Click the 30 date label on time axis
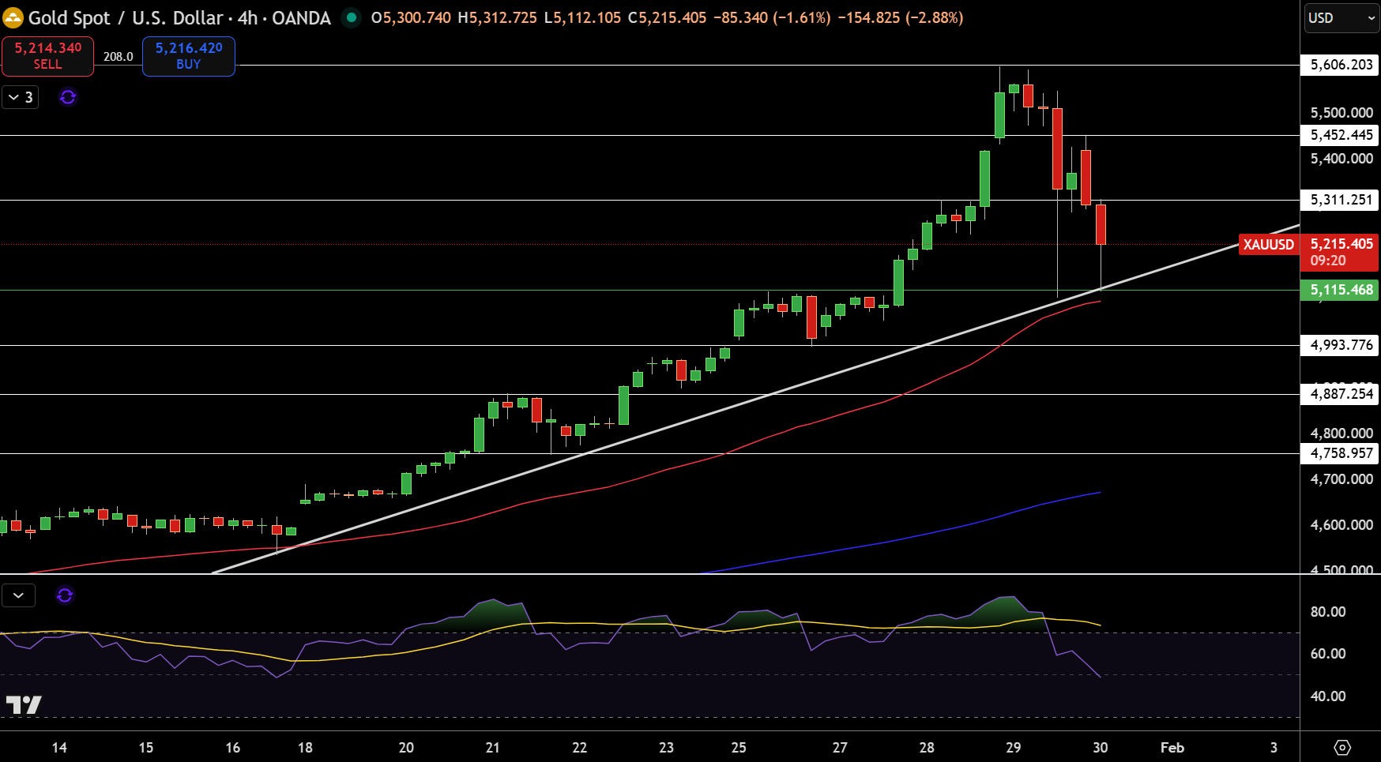 (x=1101, y=747)
